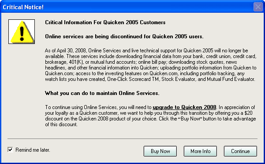The width and height of the screenshot is (265, 164).
Task: Click the 'What you can do to maintain Online Services' heading
Action: click(102, 93)
